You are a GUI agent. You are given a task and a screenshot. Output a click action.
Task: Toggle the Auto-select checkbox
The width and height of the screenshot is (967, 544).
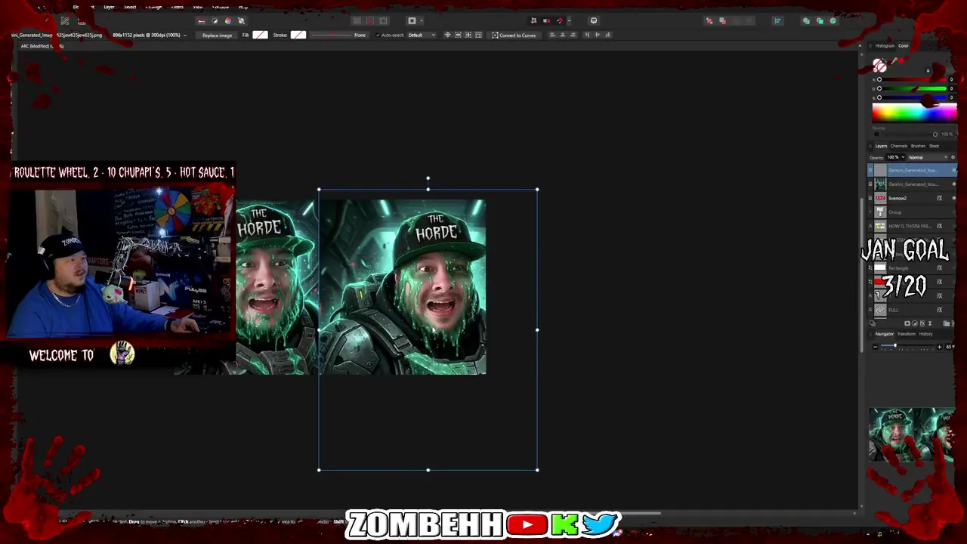click(x=378, y=35)
